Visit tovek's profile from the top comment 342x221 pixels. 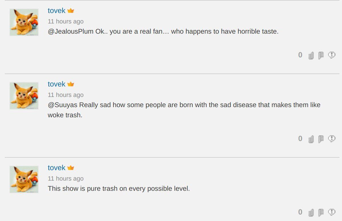tap(56, 11)
